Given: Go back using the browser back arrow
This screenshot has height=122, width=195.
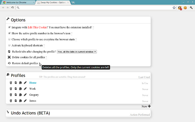Looking at the screenshot, I should coord(3,8).
